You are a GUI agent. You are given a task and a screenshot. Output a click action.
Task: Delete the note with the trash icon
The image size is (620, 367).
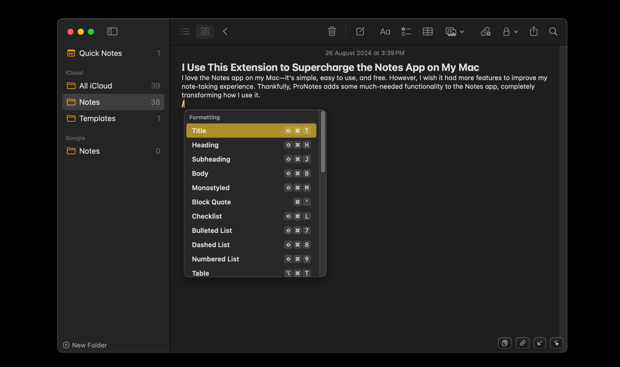(x=332, y=31)
